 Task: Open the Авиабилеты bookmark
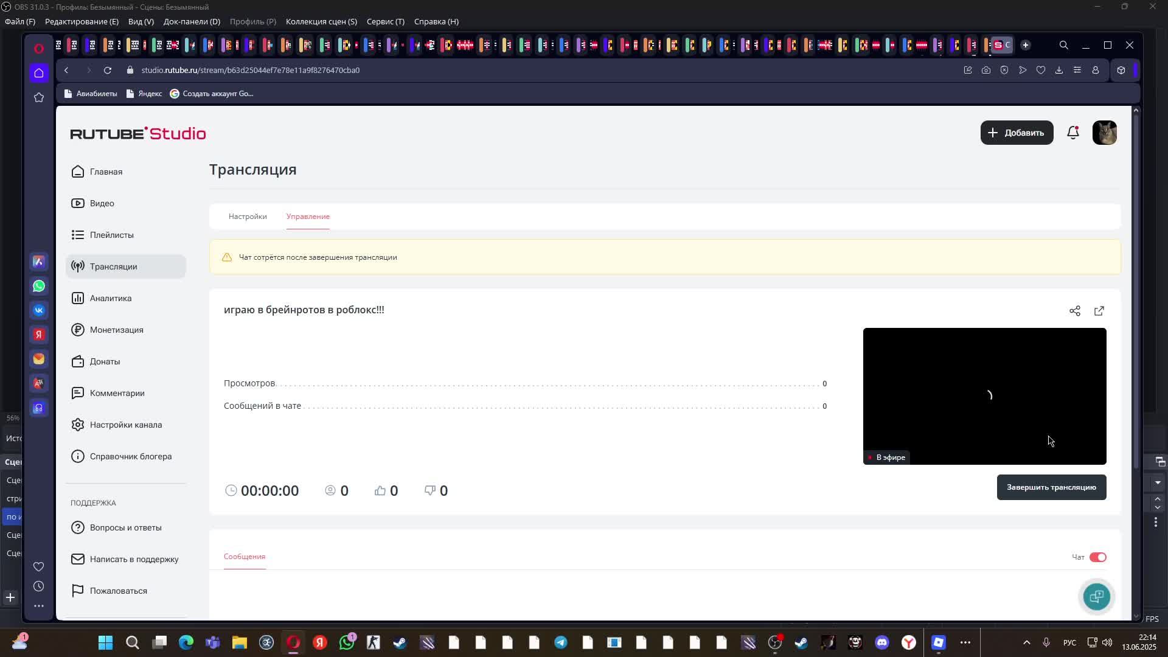(x=91, y=94)
